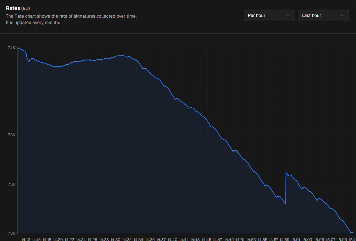Click the 7.4K y-axis label
The image size is (356, 241).
(x=11, y=48)
